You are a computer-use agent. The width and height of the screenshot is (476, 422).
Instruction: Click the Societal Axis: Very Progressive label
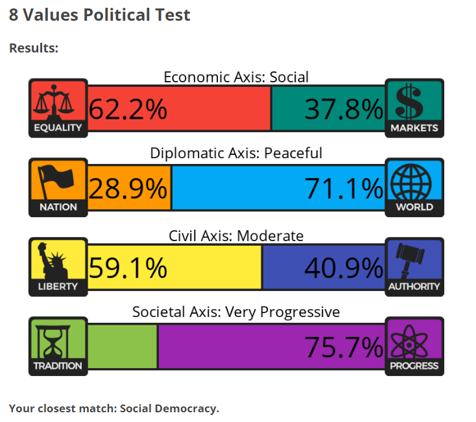coord(236,312)
